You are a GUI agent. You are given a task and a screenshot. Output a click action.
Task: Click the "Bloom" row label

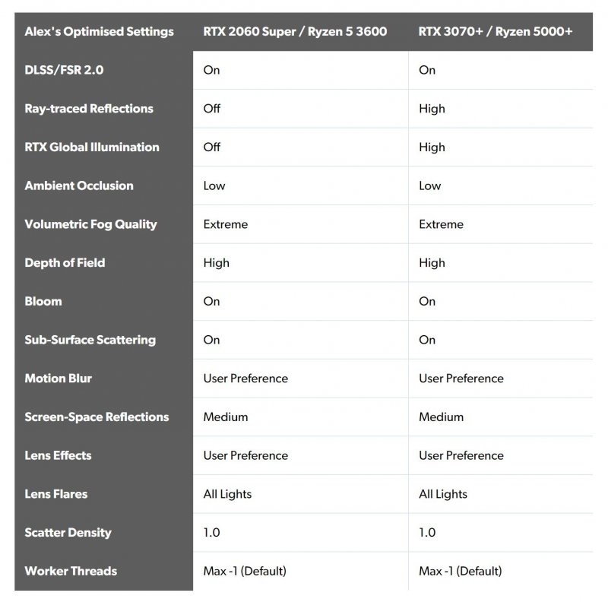43,301
